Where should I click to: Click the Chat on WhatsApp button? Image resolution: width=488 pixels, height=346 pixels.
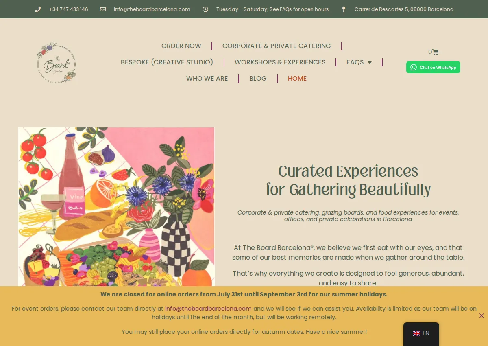[x=433, y=67]
